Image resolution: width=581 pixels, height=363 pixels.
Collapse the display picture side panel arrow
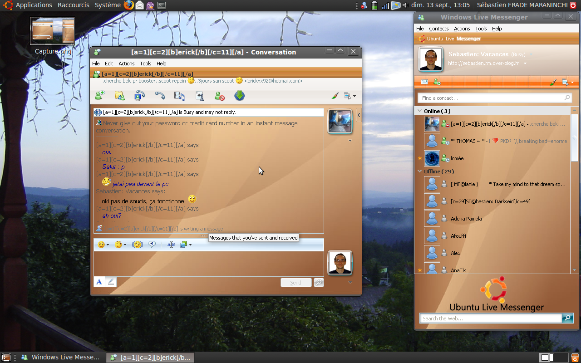[359, 115]
